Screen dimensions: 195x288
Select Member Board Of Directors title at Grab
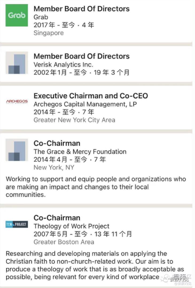81,9
